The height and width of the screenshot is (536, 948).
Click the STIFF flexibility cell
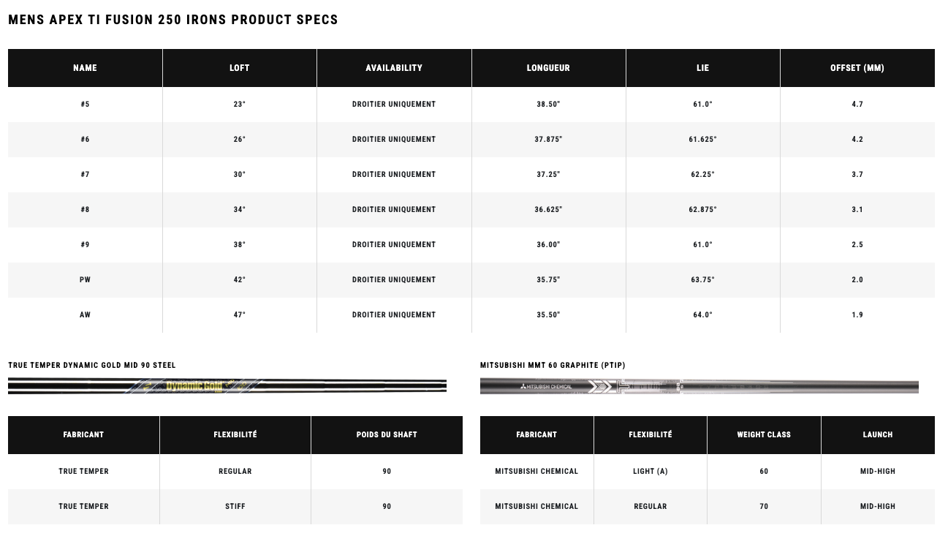pos(235,507)
